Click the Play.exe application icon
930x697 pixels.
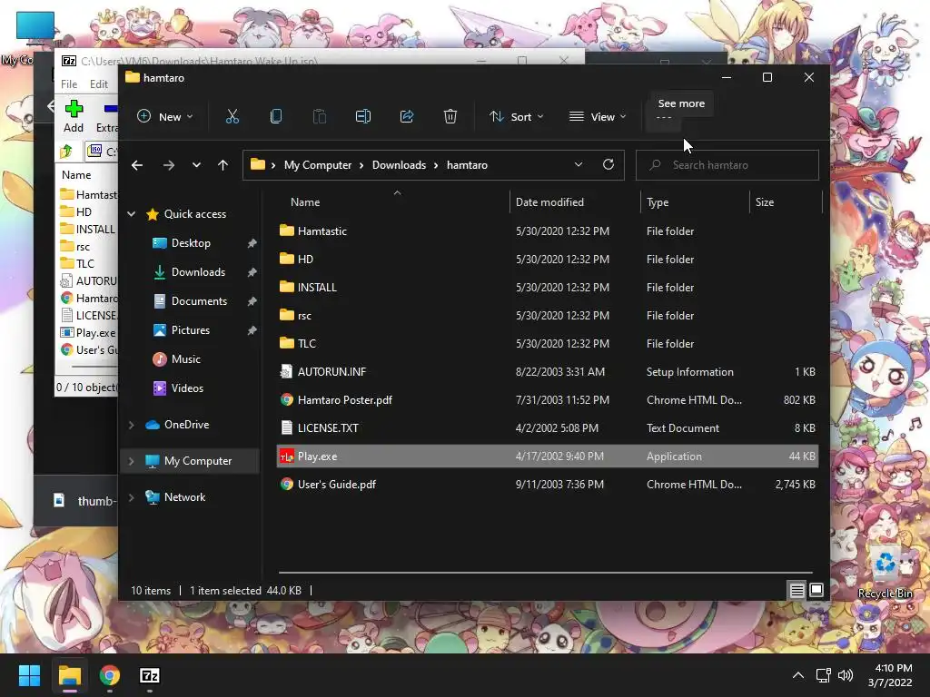tap(286, 456)
